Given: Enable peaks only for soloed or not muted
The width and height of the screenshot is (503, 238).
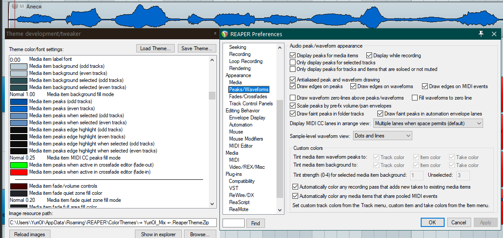Looking at the screenshot, I should (x=292, y=69).
